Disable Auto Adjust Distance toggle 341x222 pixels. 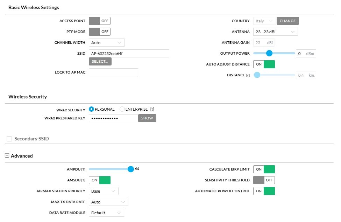pyautogui.click(x=264, y=64)
